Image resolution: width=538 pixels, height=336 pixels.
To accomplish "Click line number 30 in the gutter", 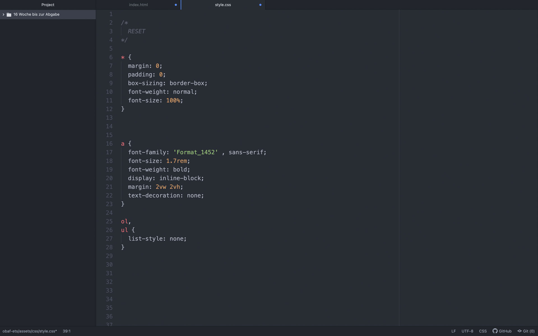I will [109, 265].
